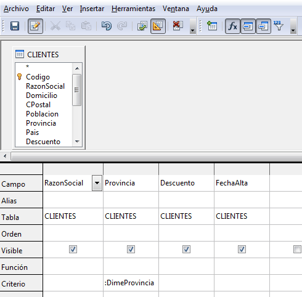
Task: Click the Función cell under Descuento
Action: click(186, 266)
